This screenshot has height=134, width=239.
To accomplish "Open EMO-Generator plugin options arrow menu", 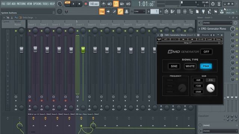I will pos(158,35).
